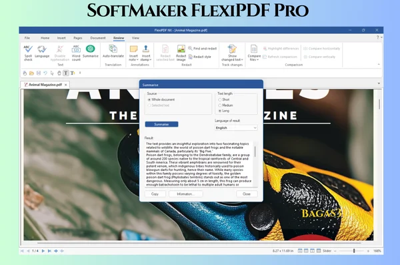This screenshot has height=265, width=400.
Task: Choose the Short text length option
Action: pyautogui.click(x=224, y=99)
